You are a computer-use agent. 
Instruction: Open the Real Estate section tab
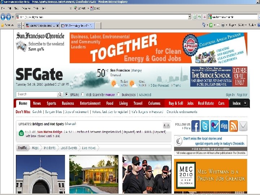click(206, 103)
